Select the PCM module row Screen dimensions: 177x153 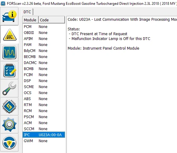[44, 27]
